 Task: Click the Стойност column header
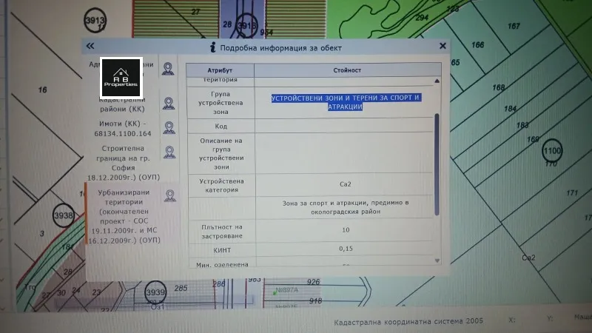(345, 70)
